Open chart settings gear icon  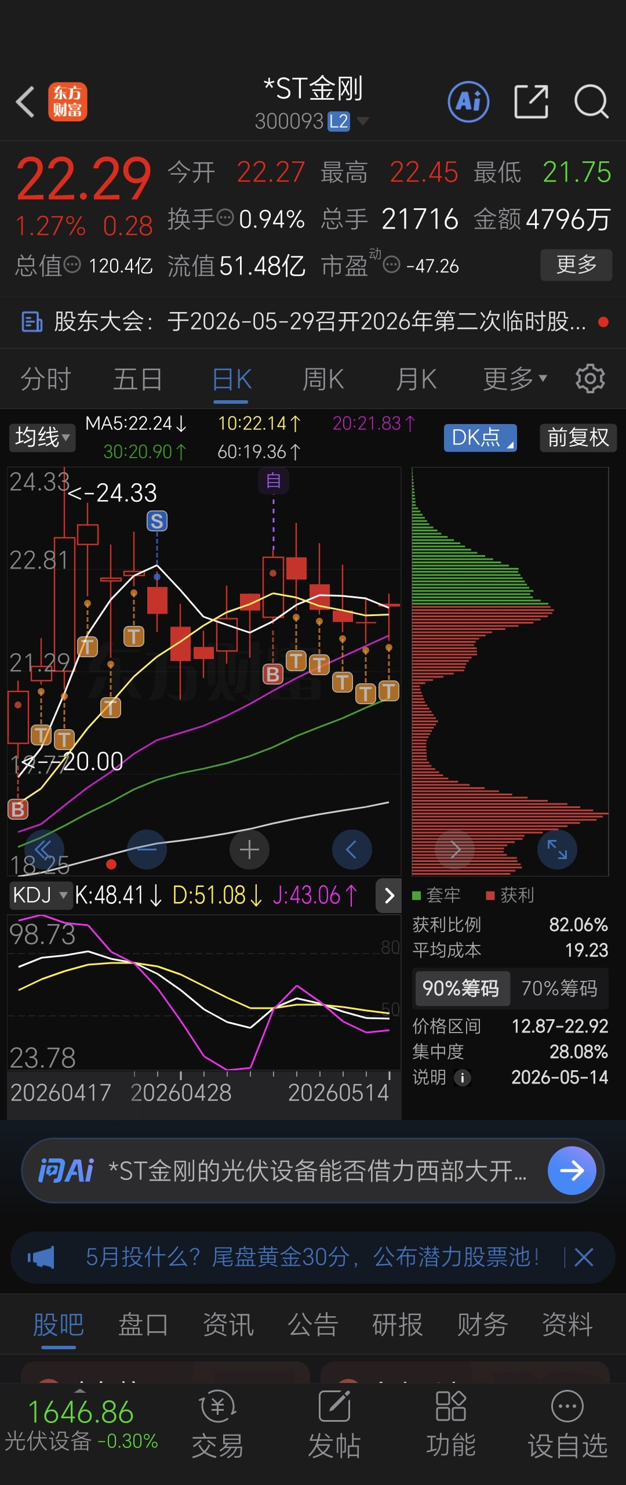[590, 379]
